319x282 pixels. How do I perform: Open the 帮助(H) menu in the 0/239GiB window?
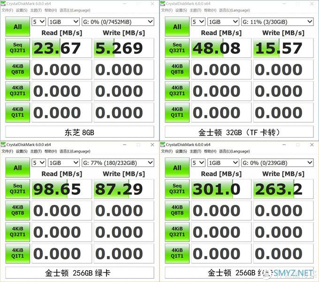click(210, 151)
